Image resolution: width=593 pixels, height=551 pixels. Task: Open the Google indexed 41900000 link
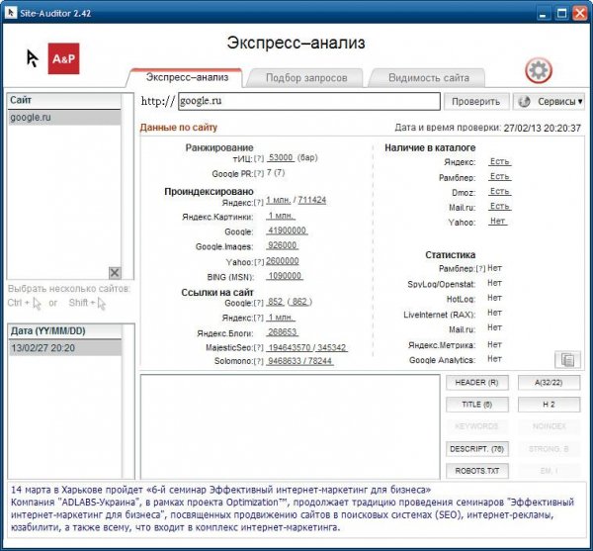click(x=287, y=230)
